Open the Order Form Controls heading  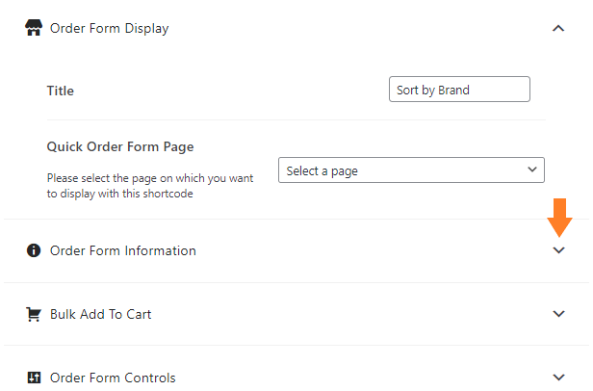click(x=113, y=378)
